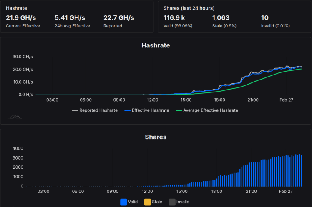The width and height of the screenshot is (312, 207).
Task: Click the gray Invalid legend swatch
Action: (172, 202)
